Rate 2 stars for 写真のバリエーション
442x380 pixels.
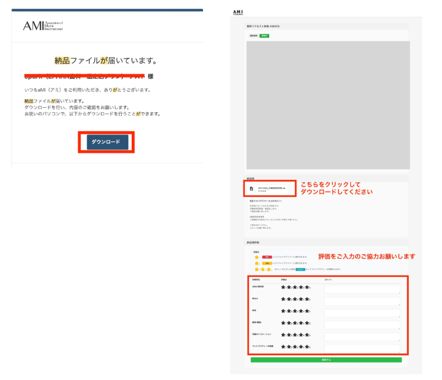289,335
